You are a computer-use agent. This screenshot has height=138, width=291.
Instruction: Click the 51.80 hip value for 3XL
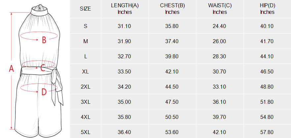(267, 102)
